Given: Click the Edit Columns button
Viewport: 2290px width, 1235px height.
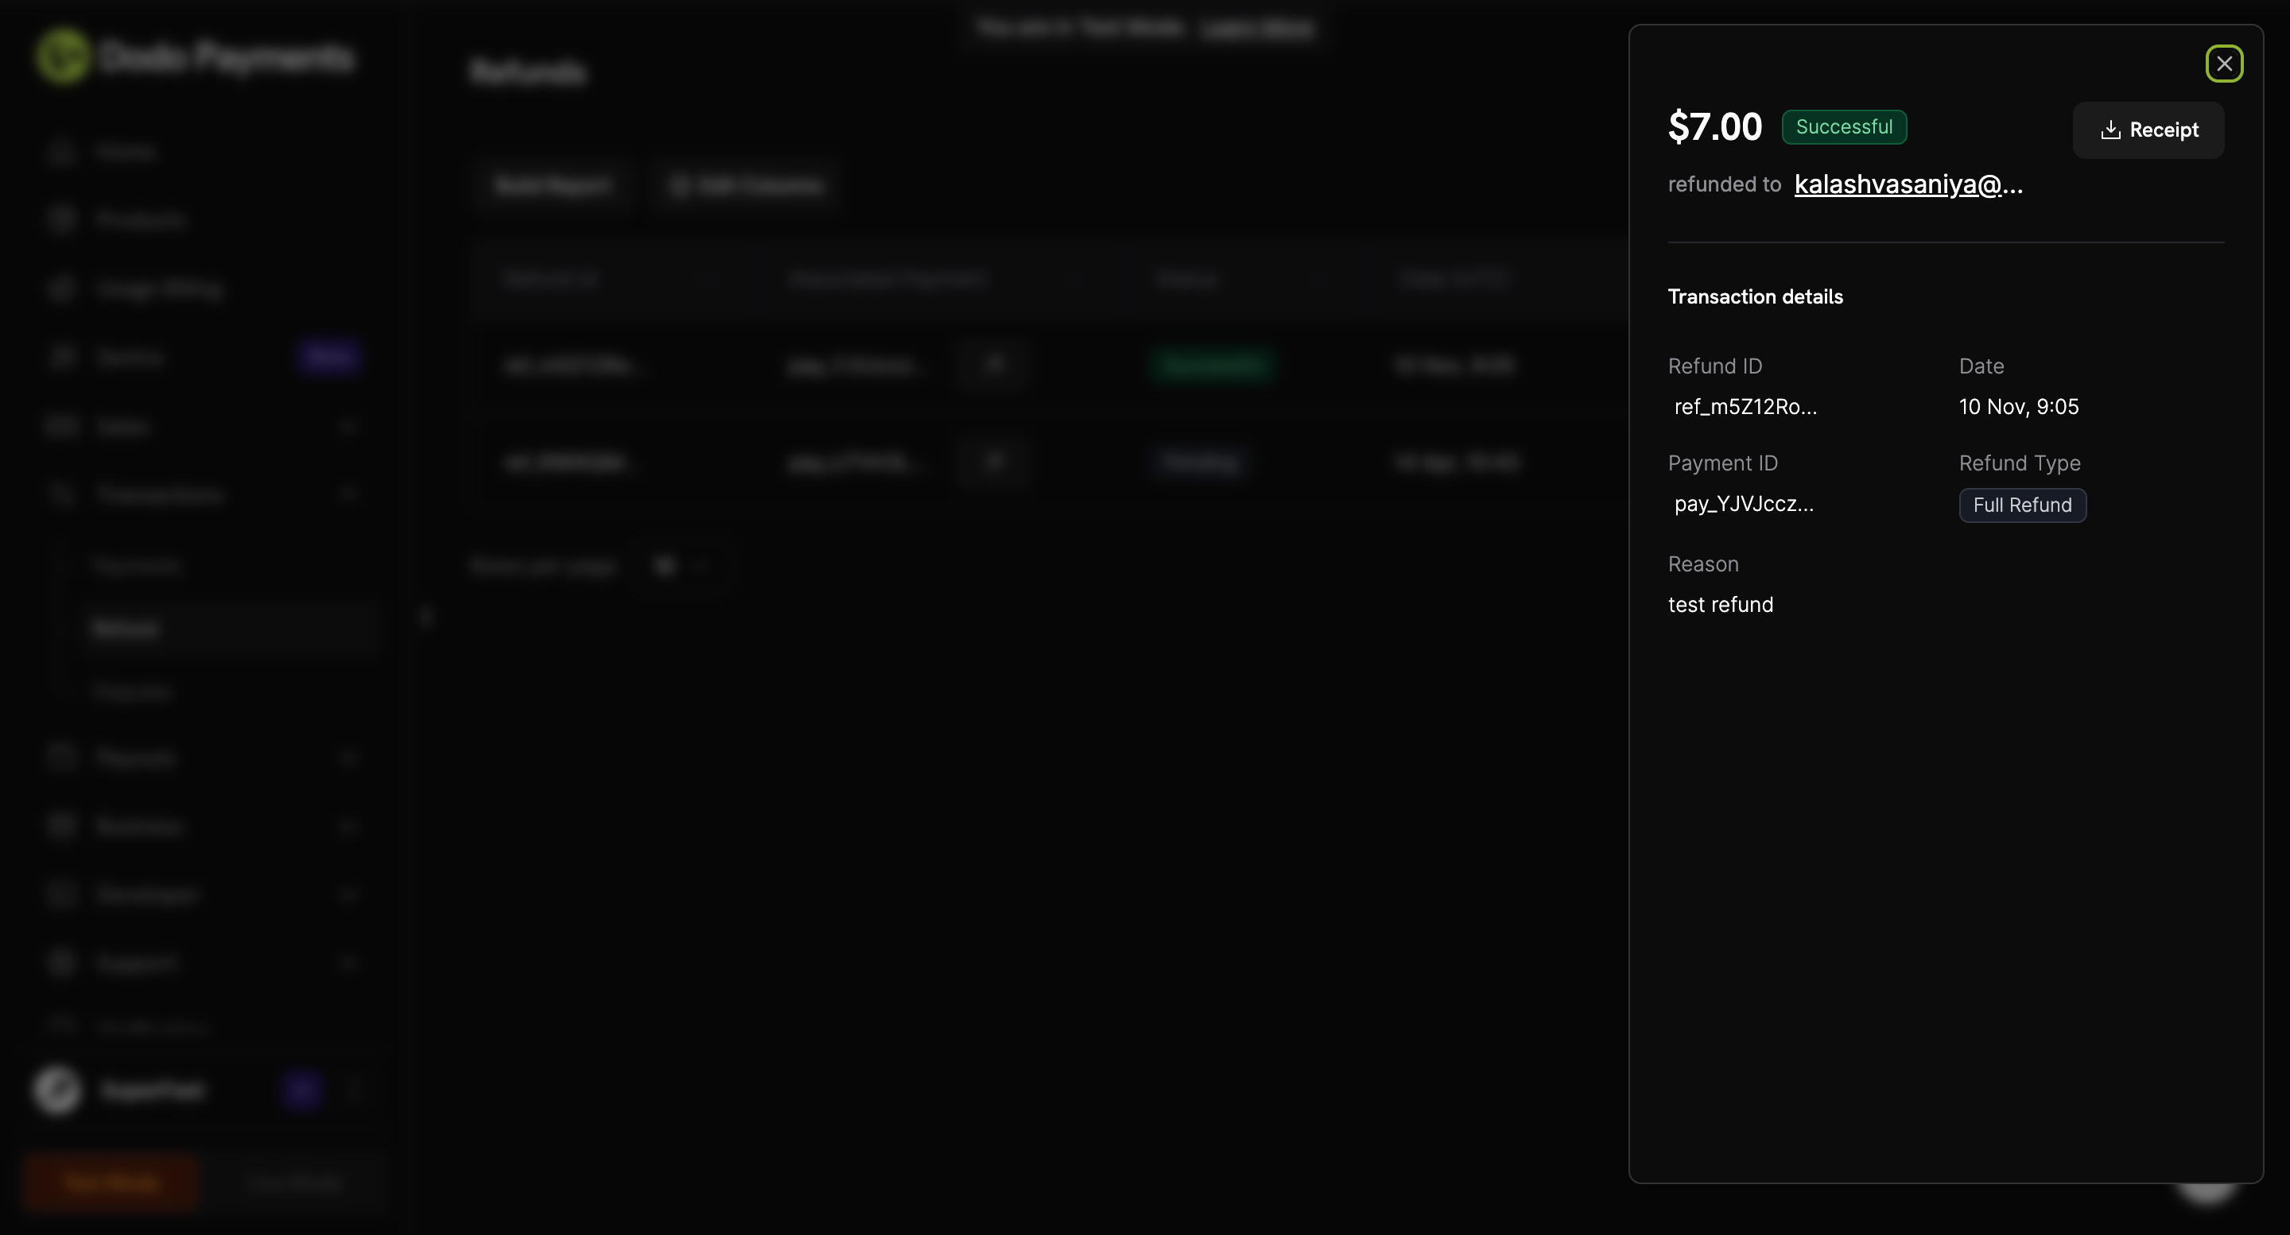Looking at the screenshot, I should (747, 186).
